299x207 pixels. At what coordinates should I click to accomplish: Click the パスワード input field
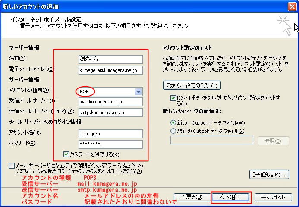[x=110, y=144]
